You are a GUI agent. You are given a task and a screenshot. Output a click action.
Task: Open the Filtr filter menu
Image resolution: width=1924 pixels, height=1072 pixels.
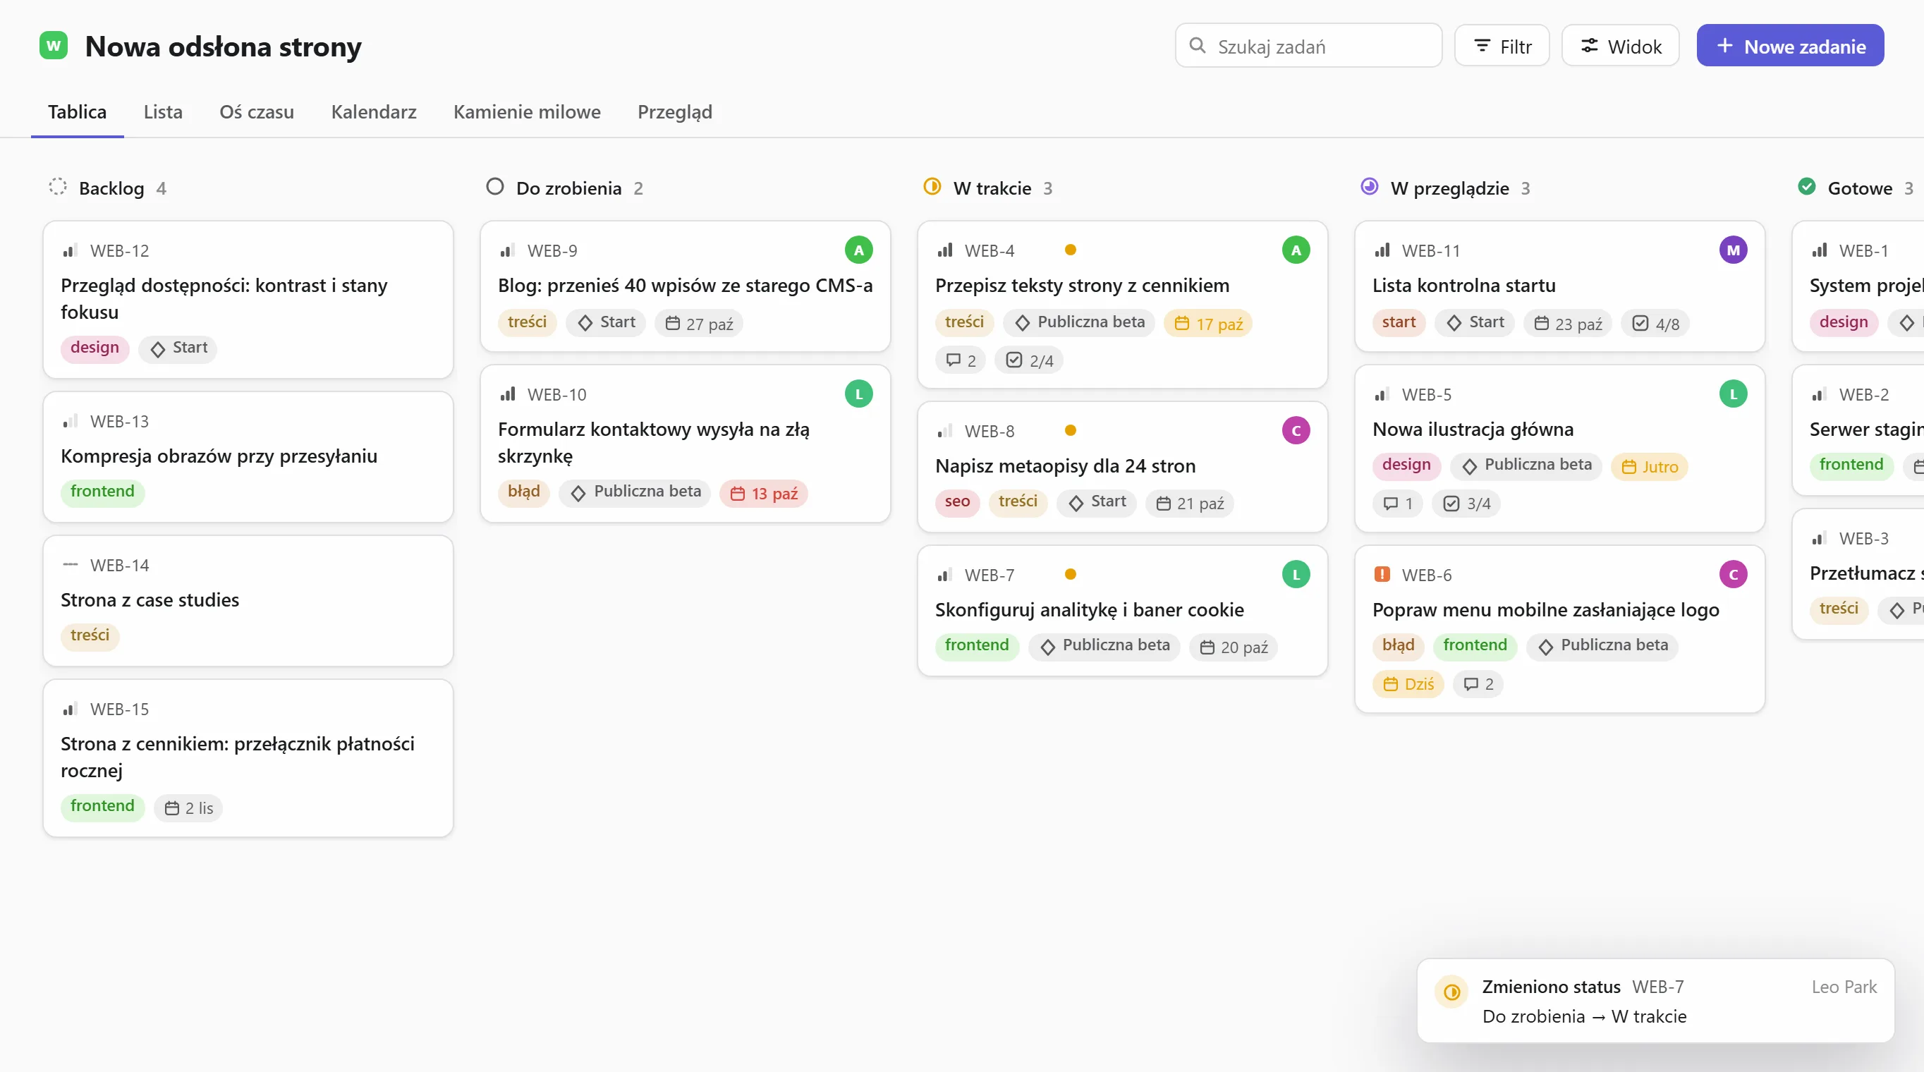[x=1502, y=47]
